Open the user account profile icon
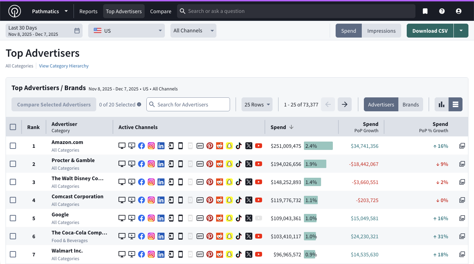 click(459, 11)
